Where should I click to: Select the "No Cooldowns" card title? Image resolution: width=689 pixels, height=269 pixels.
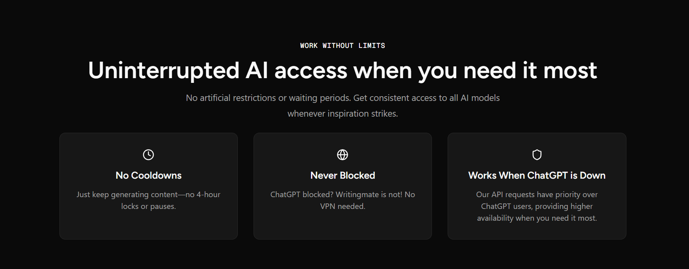(148, 176)
